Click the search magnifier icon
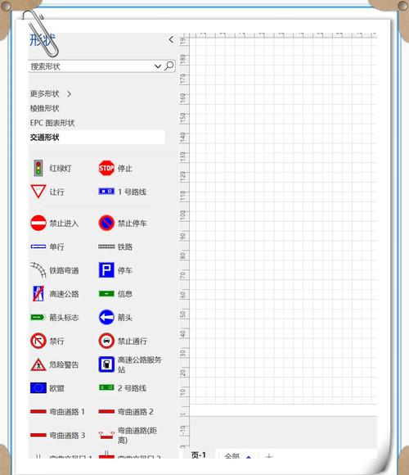 (x=169, y=66)
